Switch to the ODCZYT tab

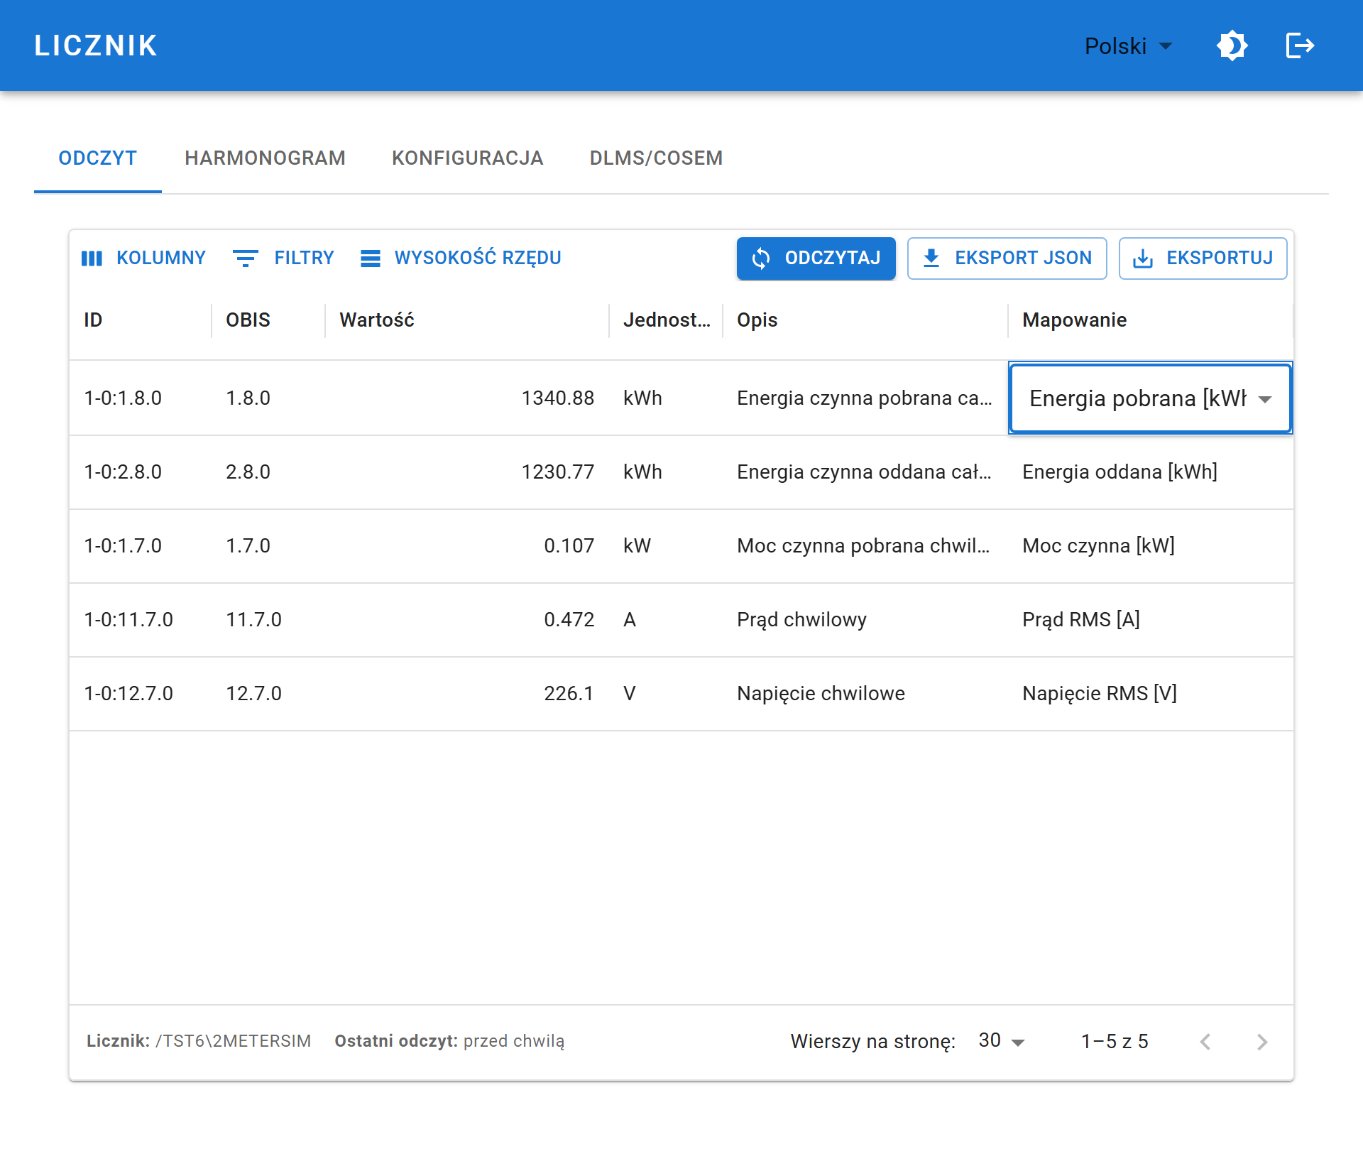click(98, 158)
